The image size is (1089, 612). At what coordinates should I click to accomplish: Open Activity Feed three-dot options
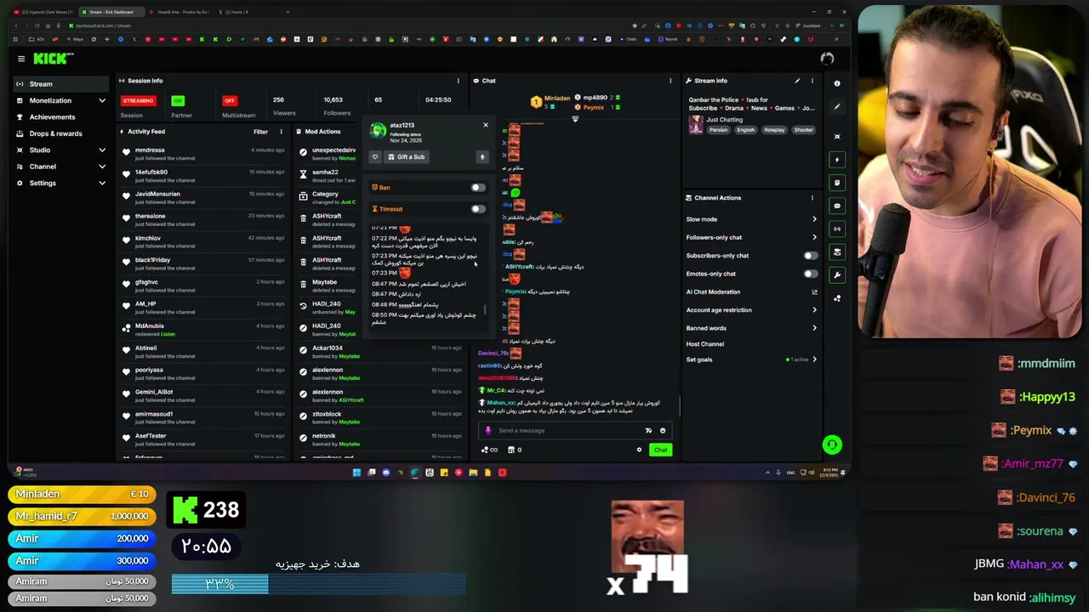(x=281, y=132)
